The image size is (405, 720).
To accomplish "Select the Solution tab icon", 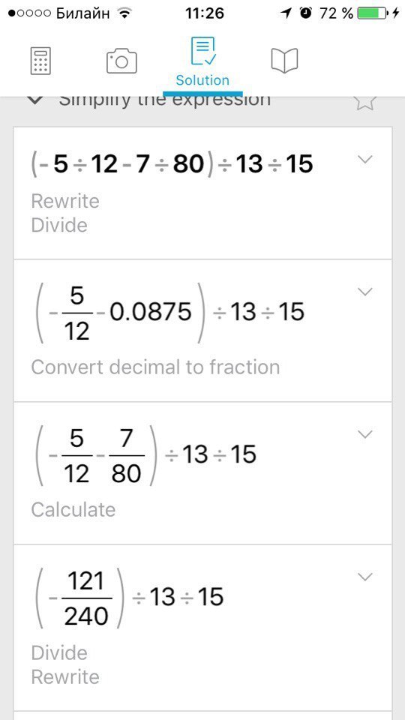I will click(202, 51).
